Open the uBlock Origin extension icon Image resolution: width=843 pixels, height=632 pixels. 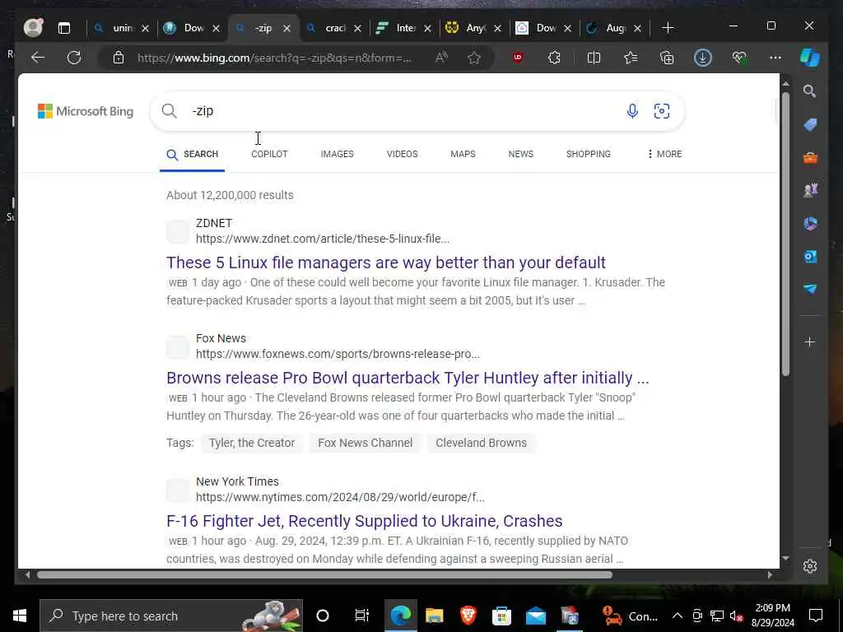tap(518, 58)
